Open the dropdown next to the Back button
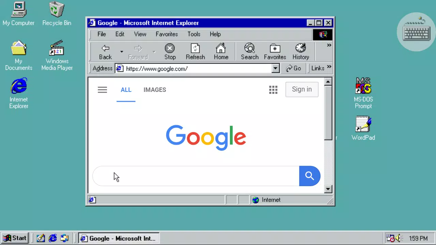 [x=122, y=51]
